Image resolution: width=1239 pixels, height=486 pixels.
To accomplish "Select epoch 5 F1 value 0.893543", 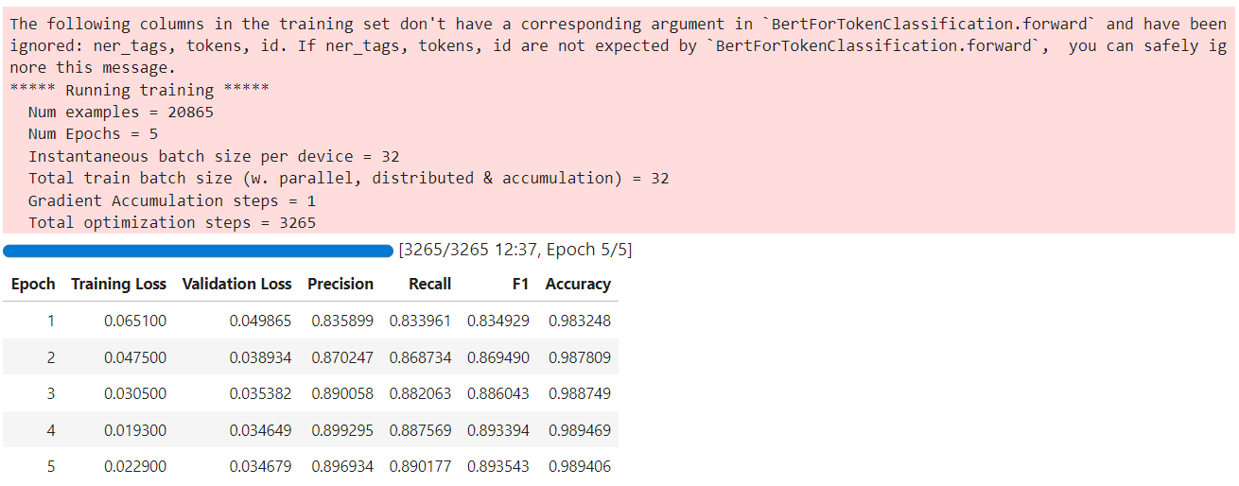I will pyautogui.click(x=498, y=466).
